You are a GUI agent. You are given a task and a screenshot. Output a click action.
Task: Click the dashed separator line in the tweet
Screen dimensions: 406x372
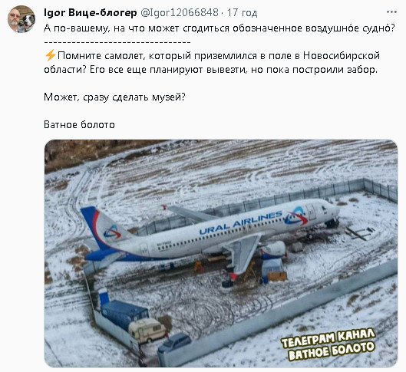[117, 42]
